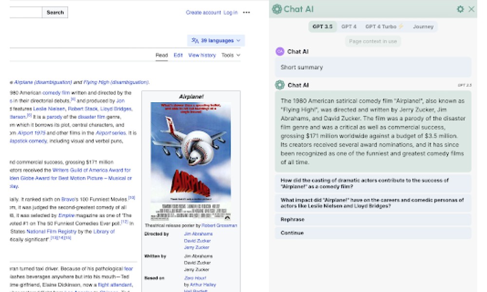
Task: Select the GPT 3.5 model tab
Action: 322,27
